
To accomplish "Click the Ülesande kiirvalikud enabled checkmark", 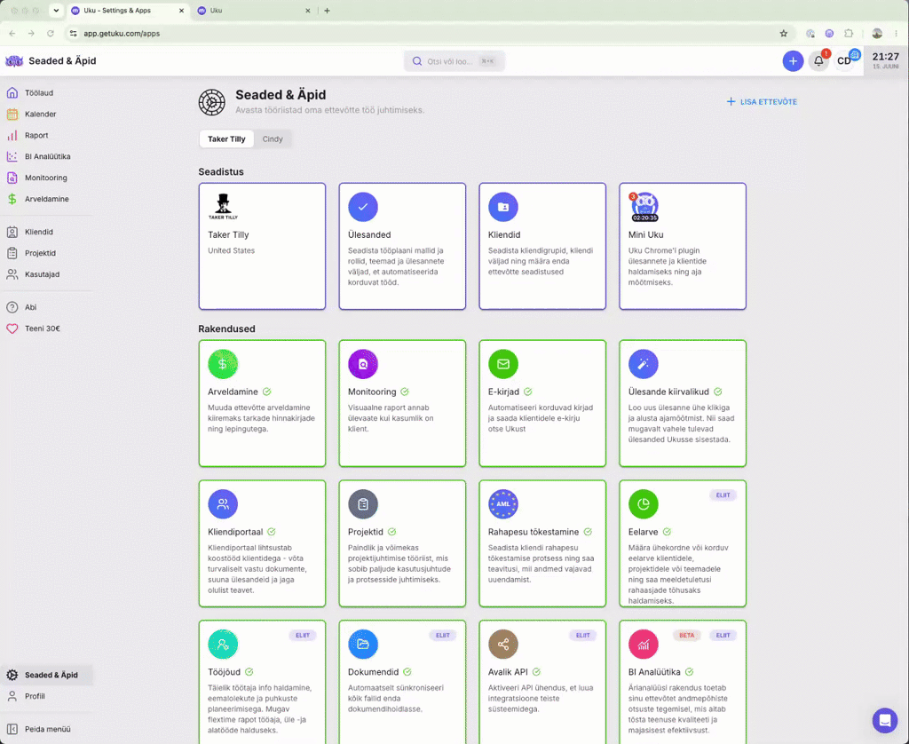I will (717, 392).
